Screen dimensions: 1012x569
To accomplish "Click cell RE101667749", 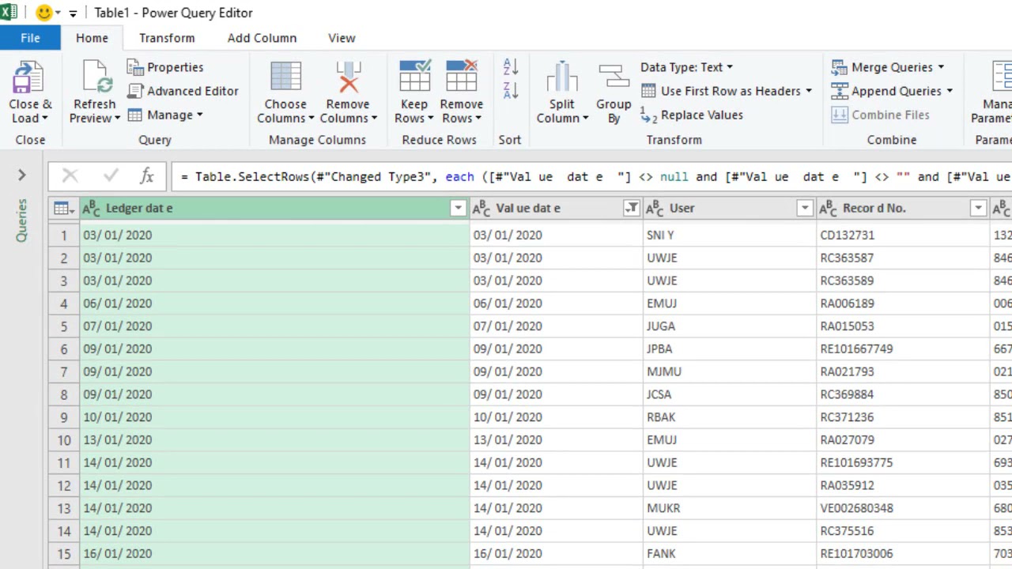I will (903, 349).
